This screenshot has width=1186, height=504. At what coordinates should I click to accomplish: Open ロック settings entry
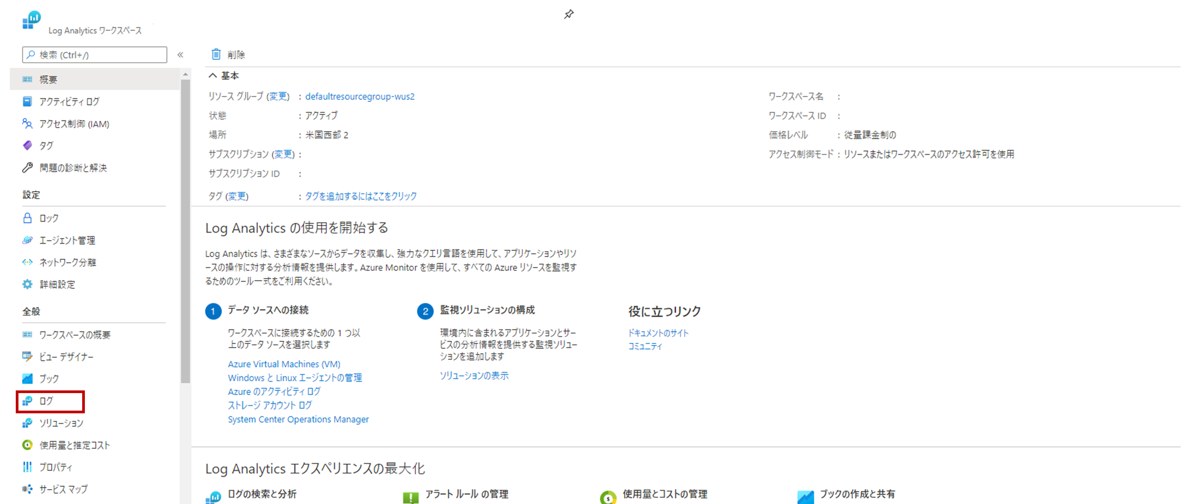pyautogui.click(x=49, y=218)
